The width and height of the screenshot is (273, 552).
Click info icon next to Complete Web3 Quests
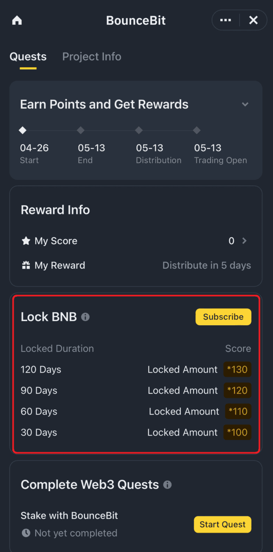(167, 484)
